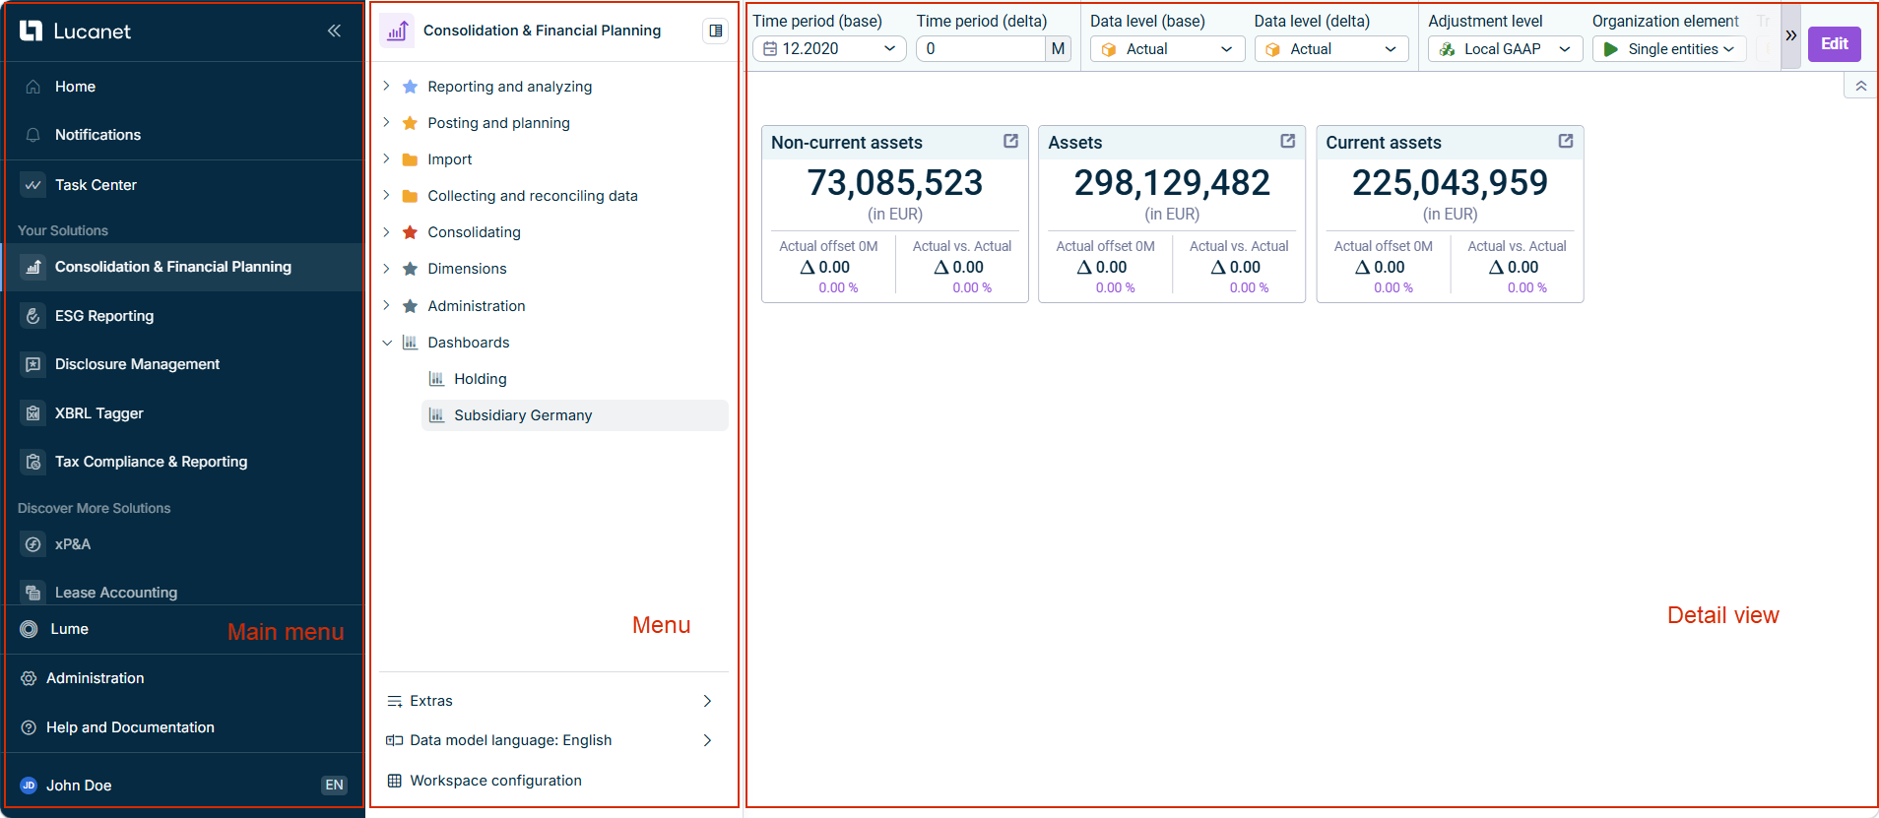Click the Time period (delta) input field
The width and height of the screenshot is (1879, 818).
(980, 48)
